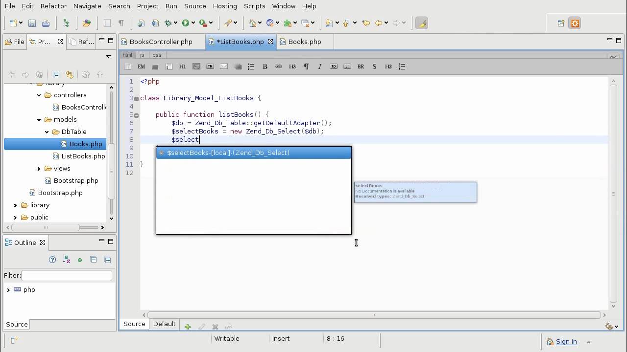Open the New file dropdown arrow
This screenshot has width=627, height=352.
[x=21, y=23]
